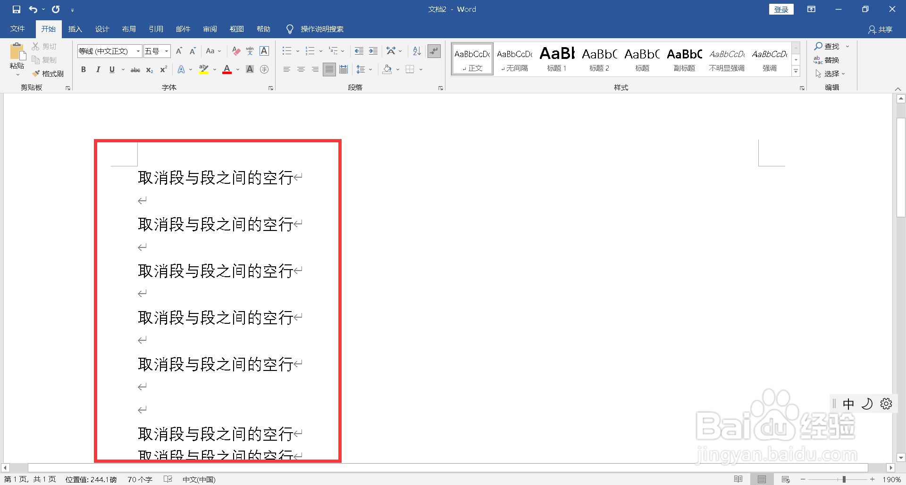Decrease the paragraph indent

tap(359, 51)
